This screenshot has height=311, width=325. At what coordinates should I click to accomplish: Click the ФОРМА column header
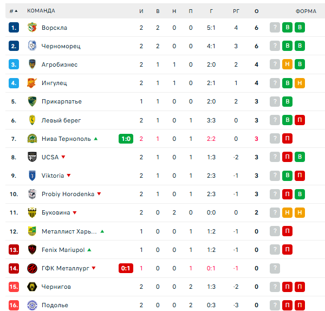pyautogui.click(x=306, y=11)
